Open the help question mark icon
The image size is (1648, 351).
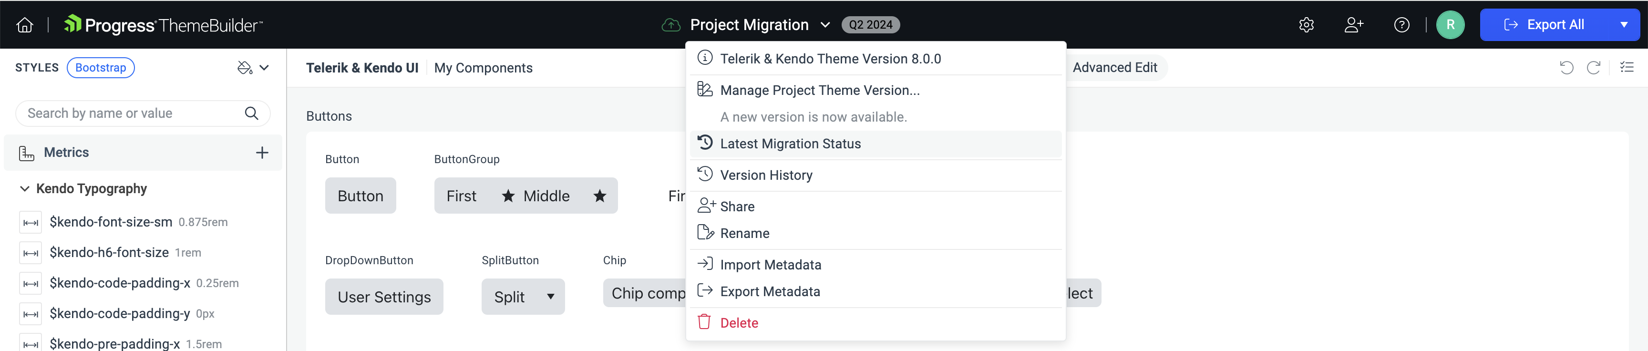[1401, 25]
